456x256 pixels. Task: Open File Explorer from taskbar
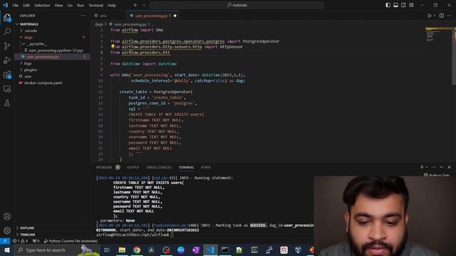point(122,250)
